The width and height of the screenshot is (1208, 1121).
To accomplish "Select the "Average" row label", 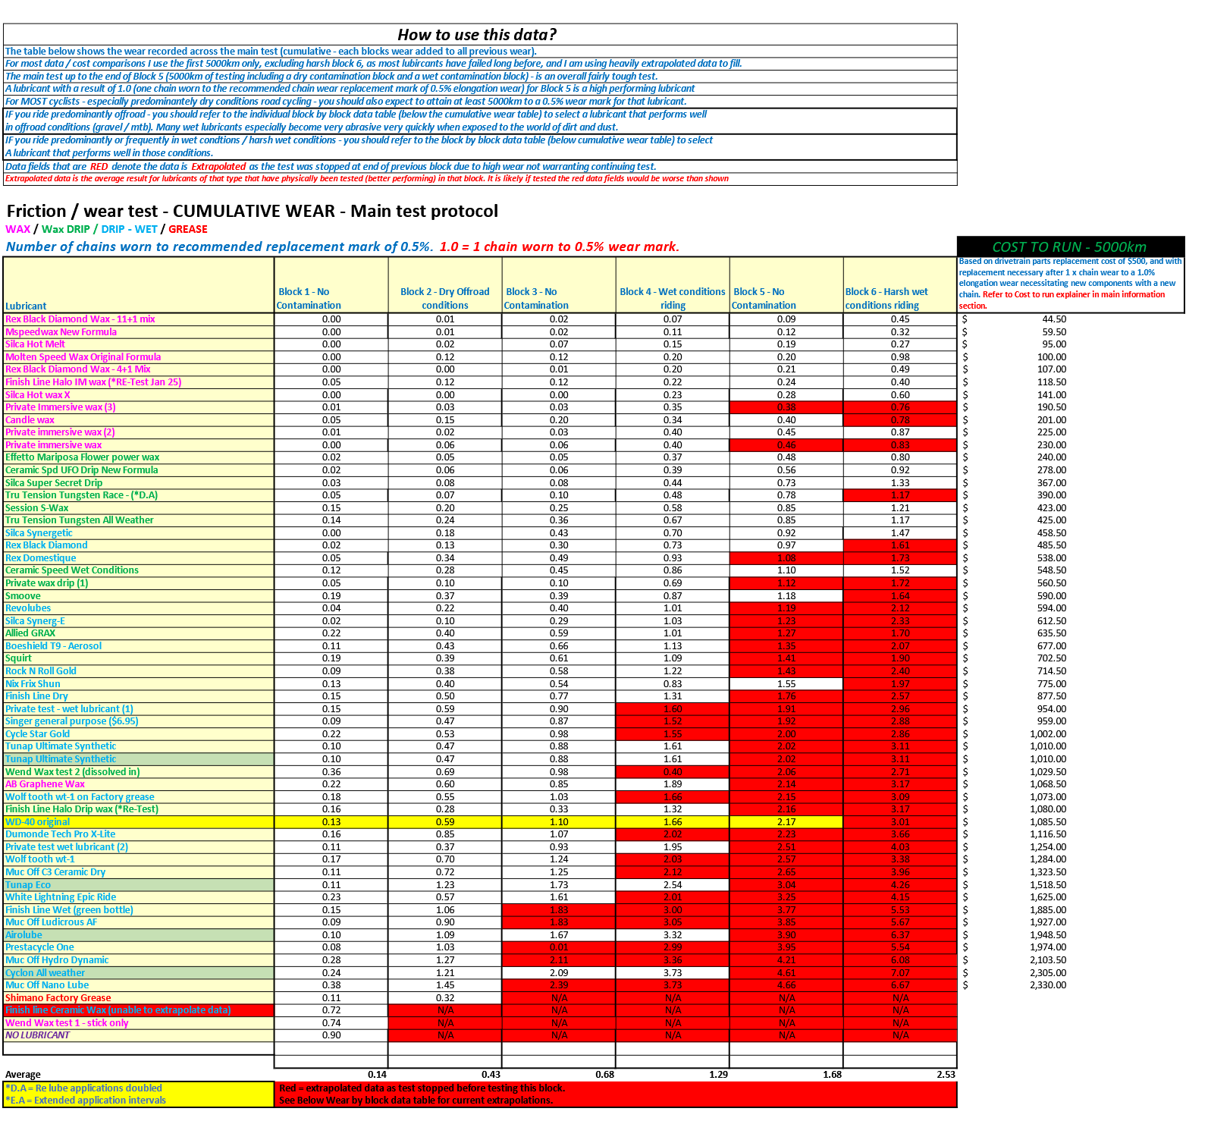I will coord(24,1075).
